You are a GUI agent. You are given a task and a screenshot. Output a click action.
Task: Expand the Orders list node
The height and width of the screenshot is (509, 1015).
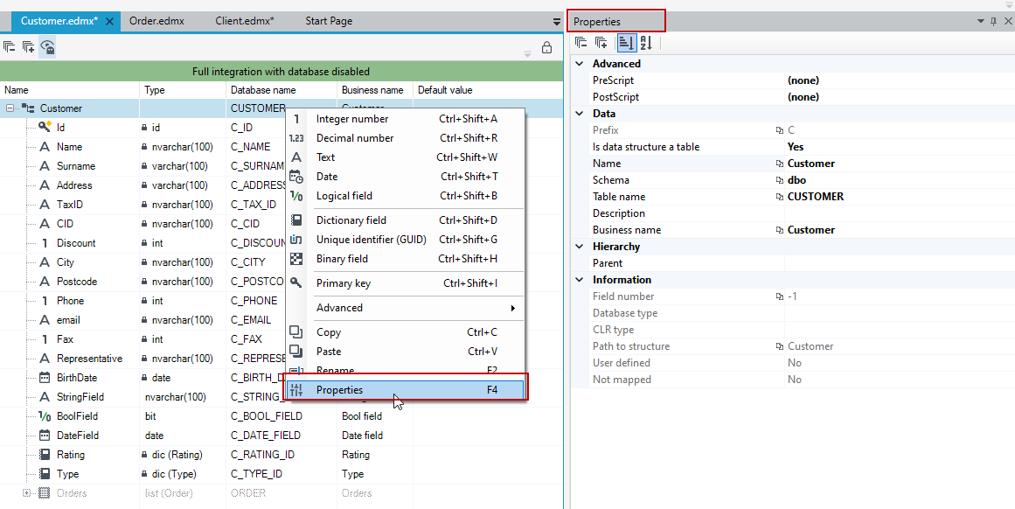point(27,492)
